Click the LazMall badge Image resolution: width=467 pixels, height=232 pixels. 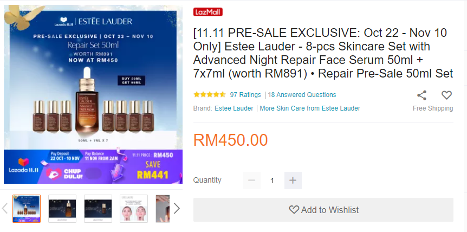click(208, 12)
